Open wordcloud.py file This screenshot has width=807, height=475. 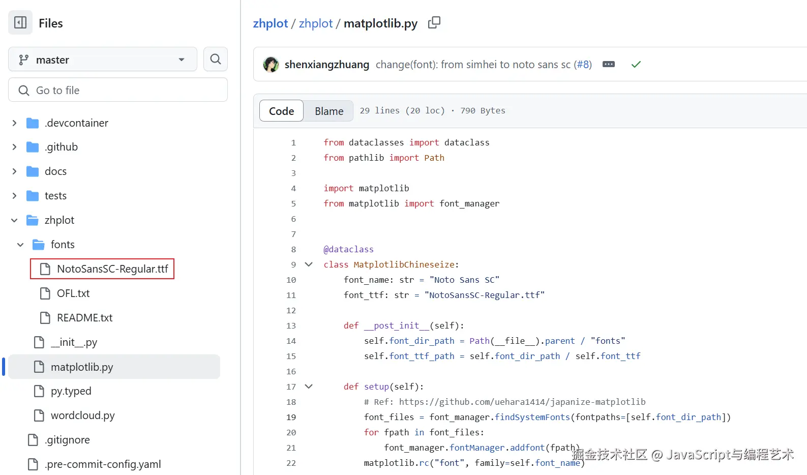(x=82, y=415)
